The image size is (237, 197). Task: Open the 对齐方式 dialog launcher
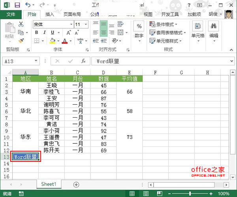coord(128,50)
